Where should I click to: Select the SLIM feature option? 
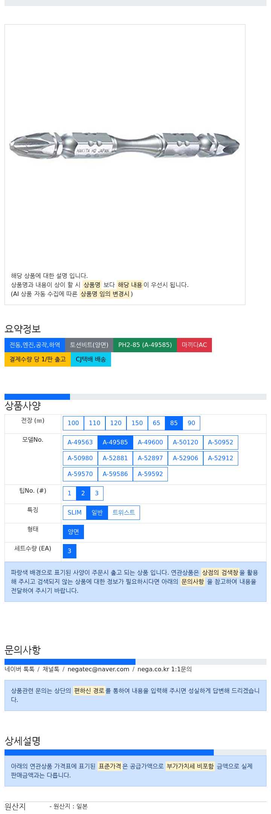(x=75, y=513)
